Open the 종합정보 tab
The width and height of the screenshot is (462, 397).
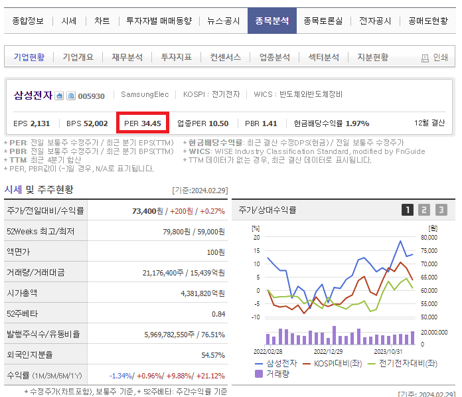coord(28,21)
